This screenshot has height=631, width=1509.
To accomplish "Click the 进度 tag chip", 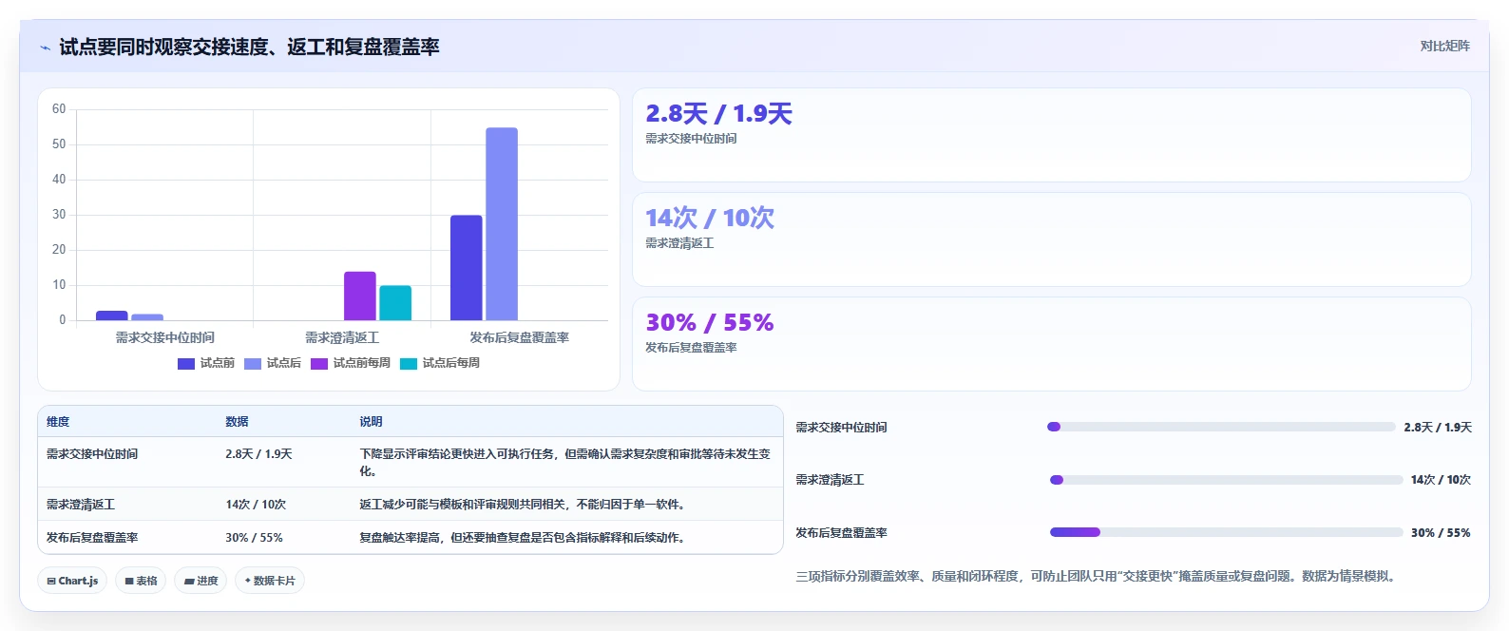I will tap(201, 581).
